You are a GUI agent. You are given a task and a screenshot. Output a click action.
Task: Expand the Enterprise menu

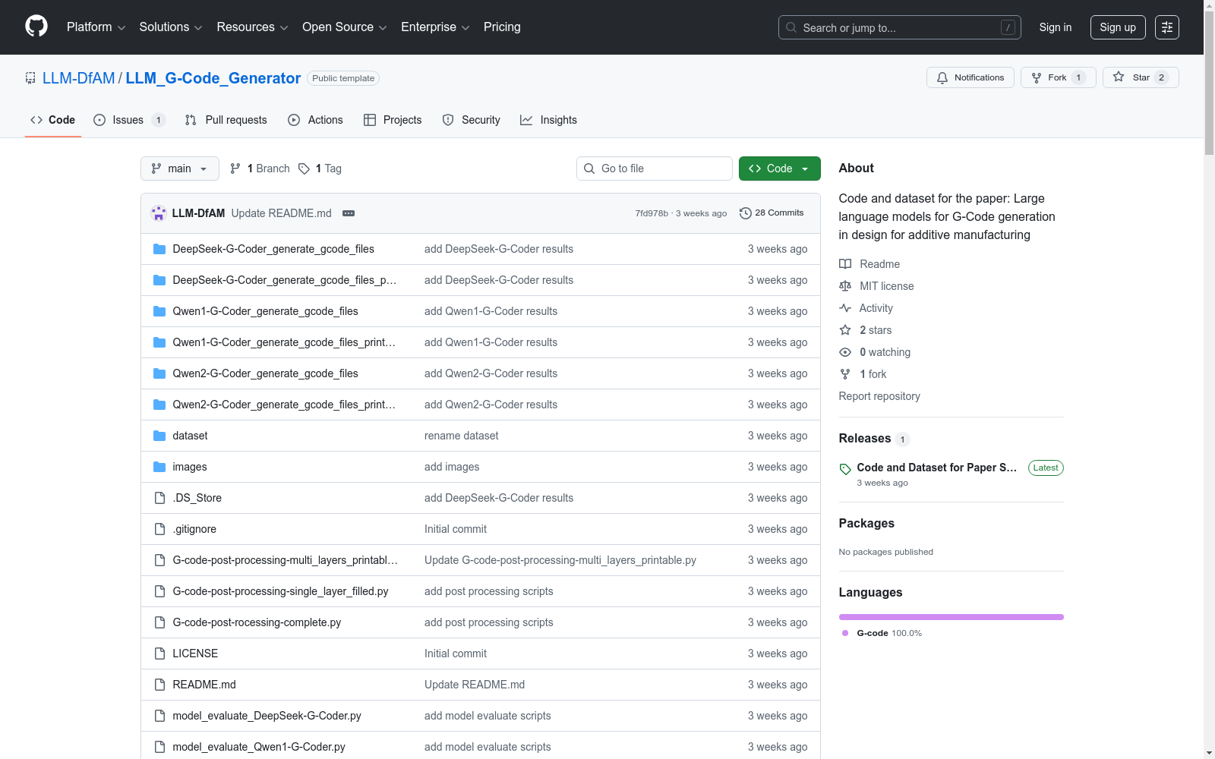click(x=435, y=27)
